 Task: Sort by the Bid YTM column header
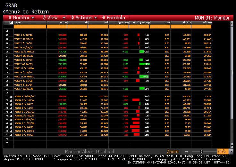(181, 23)
